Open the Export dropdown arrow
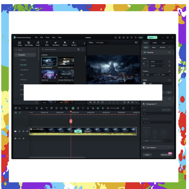This screenshot has height=189, width=189. click(x=156, y=38)
